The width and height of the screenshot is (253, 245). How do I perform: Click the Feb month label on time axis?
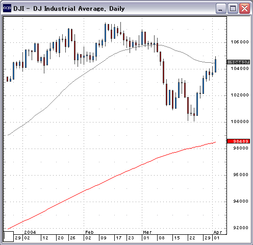coord(89,232)
